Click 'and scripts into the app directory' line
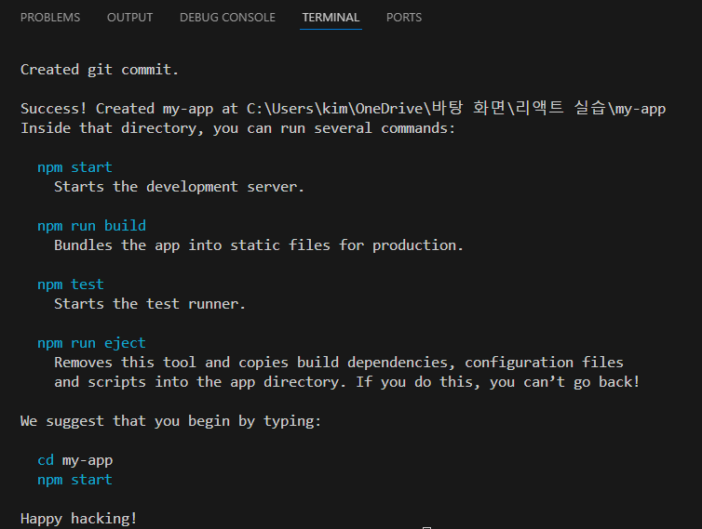Viewport: 702px width, 529px height. (x=347, y=382)
